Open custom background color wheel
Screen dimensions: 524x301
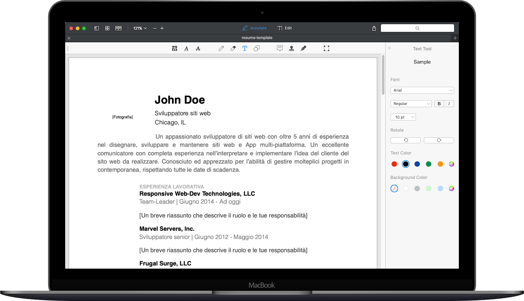pyautogui.click(x=451, y=189)
